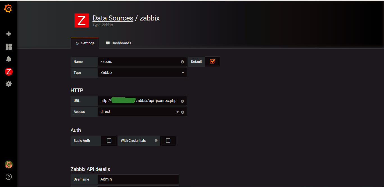Click the Auth section heading

pos(76,130)
